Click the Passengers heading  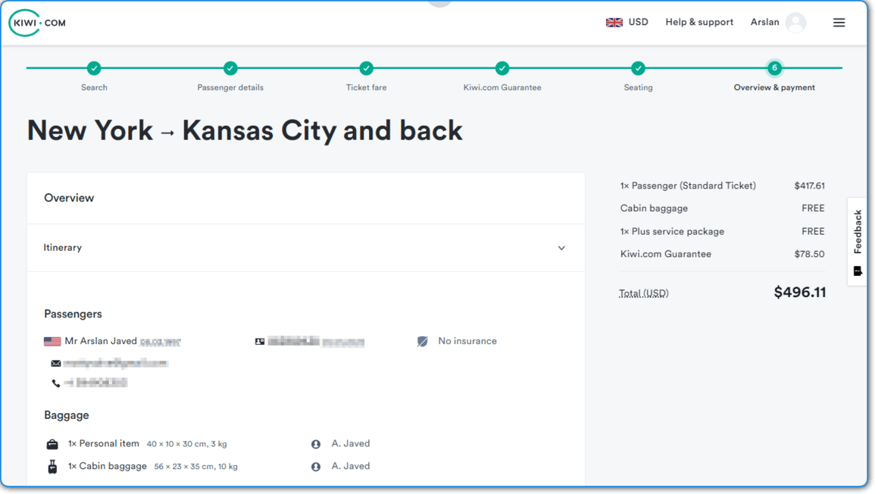(73, 314)
